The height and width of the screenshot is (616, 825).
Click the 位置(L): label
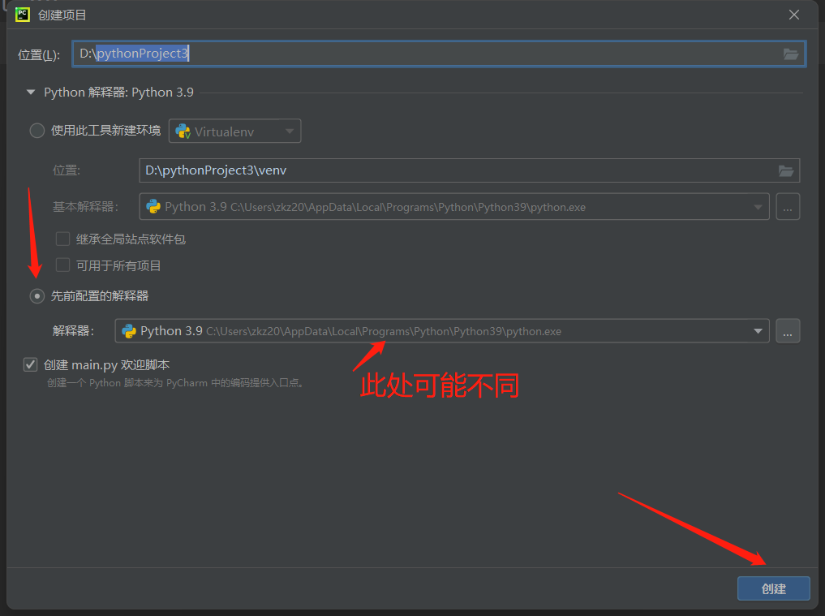(39, 54)
